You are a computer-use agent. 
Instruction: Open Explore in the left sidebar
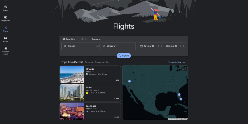6,8
